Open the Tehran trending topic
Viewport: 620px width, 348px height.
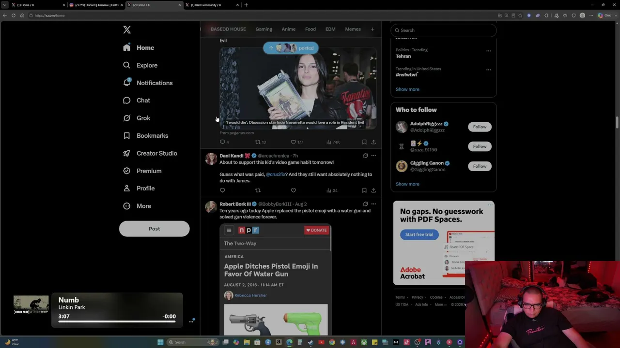(403, 56)
